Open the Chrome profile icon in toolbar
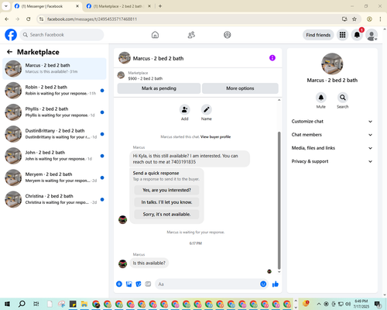Screen dimensions: 387x310 [369, 19]
